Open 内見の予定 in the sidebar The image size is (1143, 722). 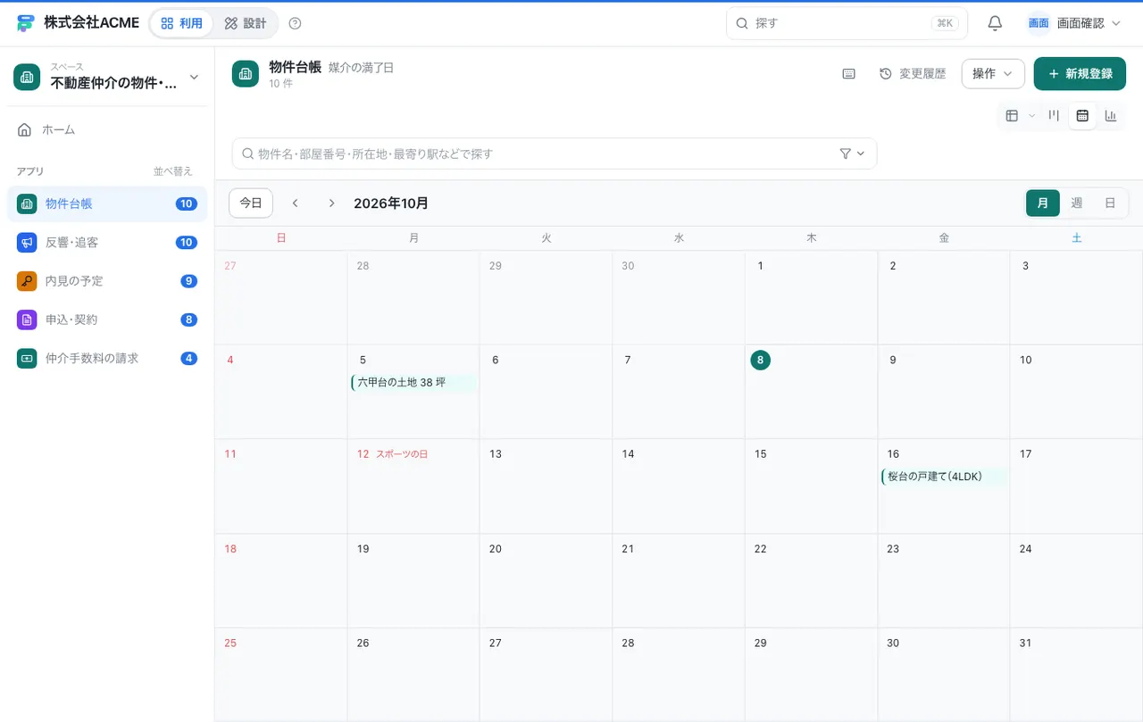pos(107,281)
